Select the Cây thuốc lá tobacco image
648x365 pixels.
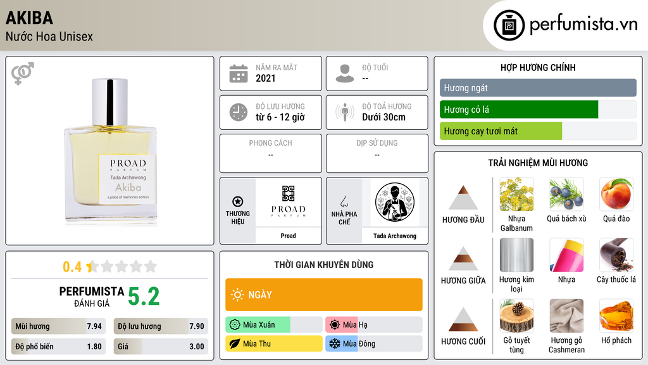tap(616, 255)
